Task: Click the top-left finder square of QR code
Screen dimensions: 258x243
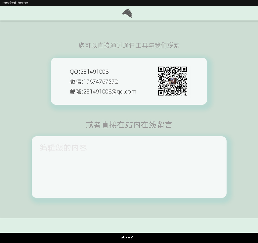Action: pos(161,70)
